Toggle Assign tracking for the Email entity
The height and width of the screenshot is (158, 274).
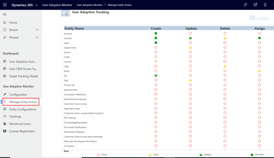[x=259, y=71]
